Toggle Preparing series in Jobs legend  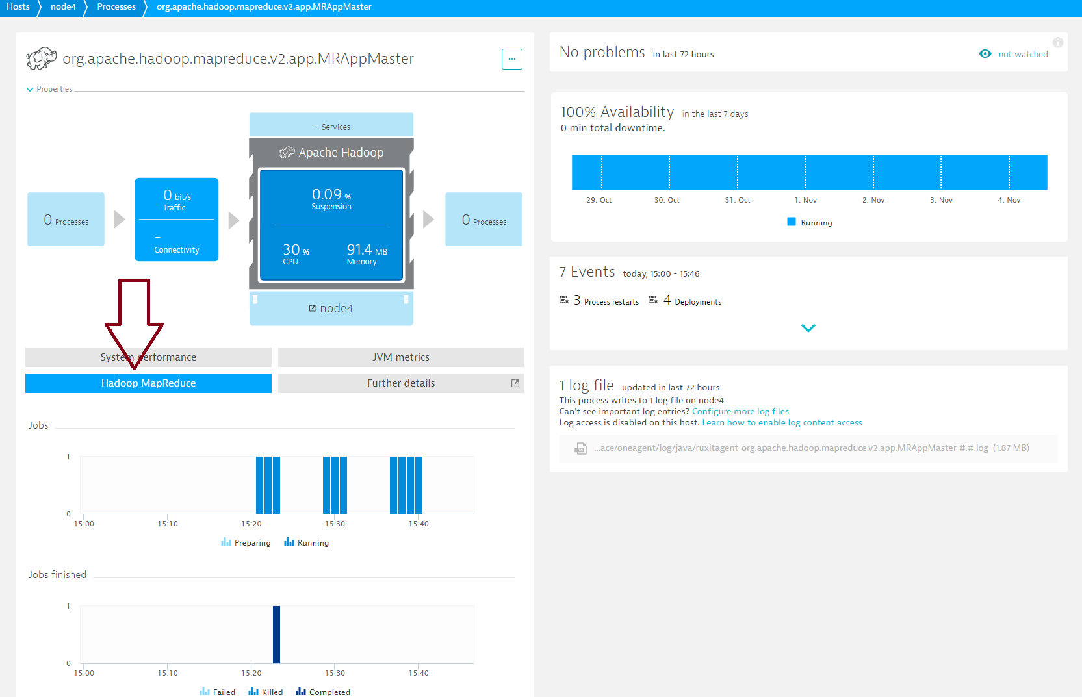click(246, 542)
